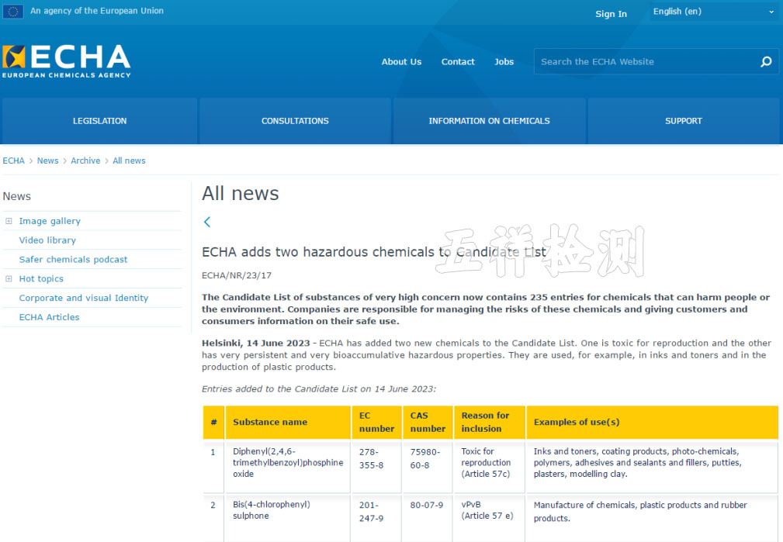Expand the Hot topics tree item
This screenshot has height=542, width=783.
tap(9, 279)
